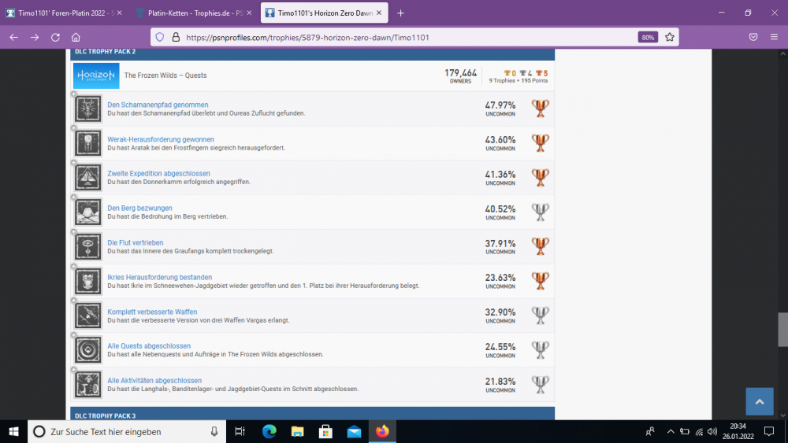The width and height of the screenshot is (788, 443).
Task: Reset the 80% page zoom indicator
Action: click(x=648, y=37)
